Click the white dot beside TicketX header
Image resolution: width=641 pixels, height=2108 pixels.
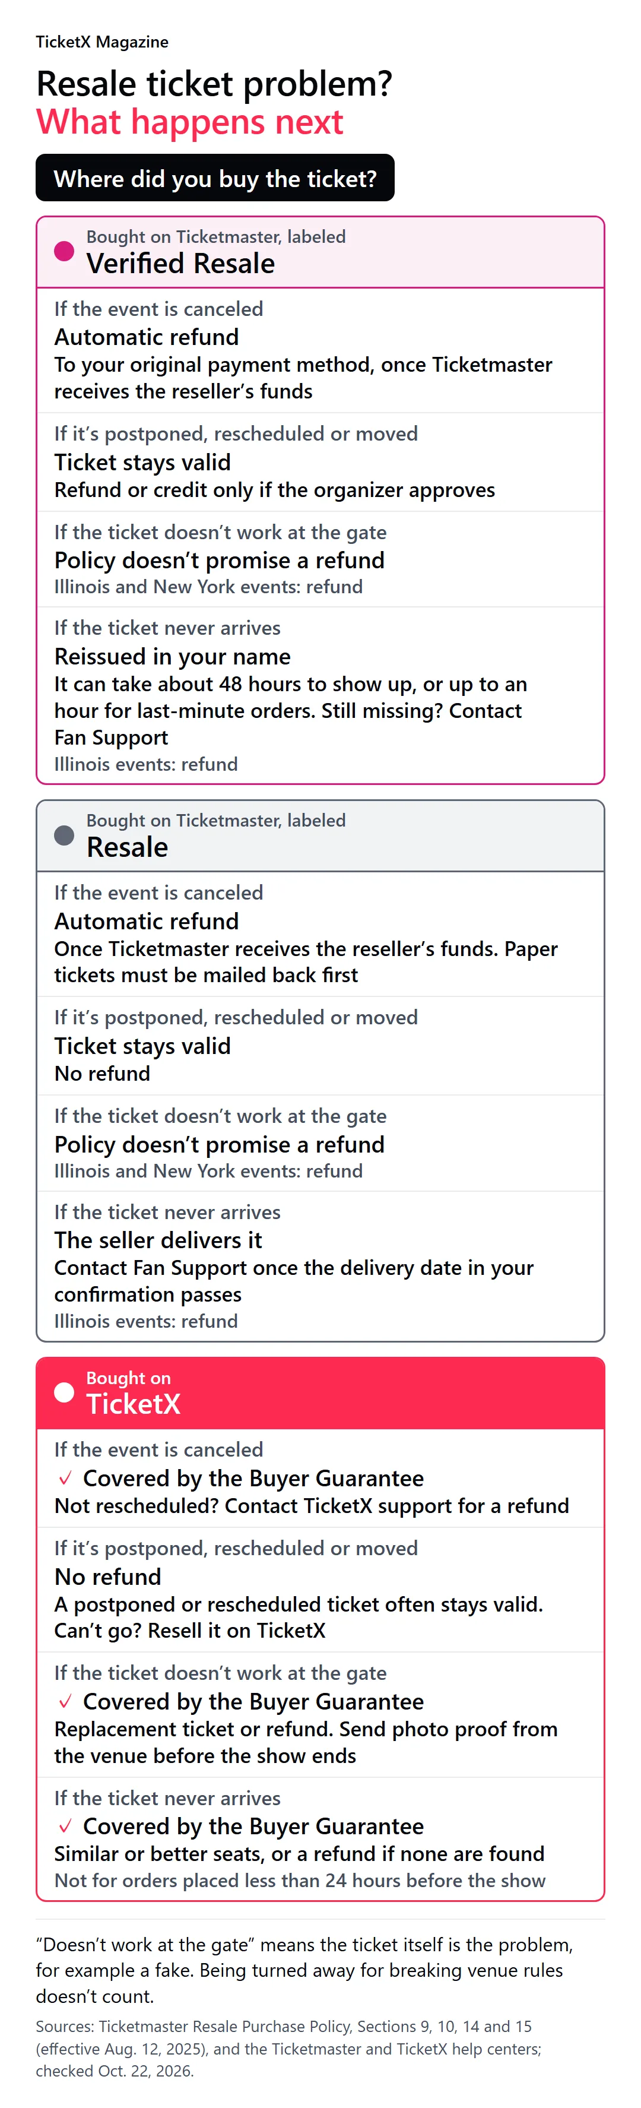click(64, 1392)
